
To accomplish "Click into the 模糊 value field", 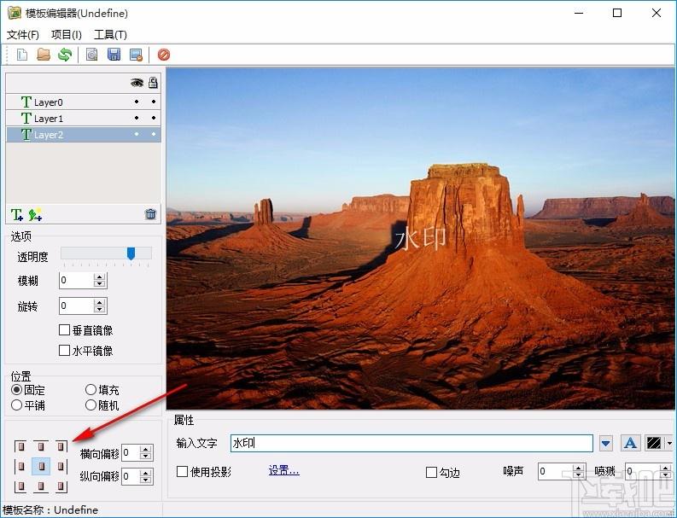I will pos(77,281).
